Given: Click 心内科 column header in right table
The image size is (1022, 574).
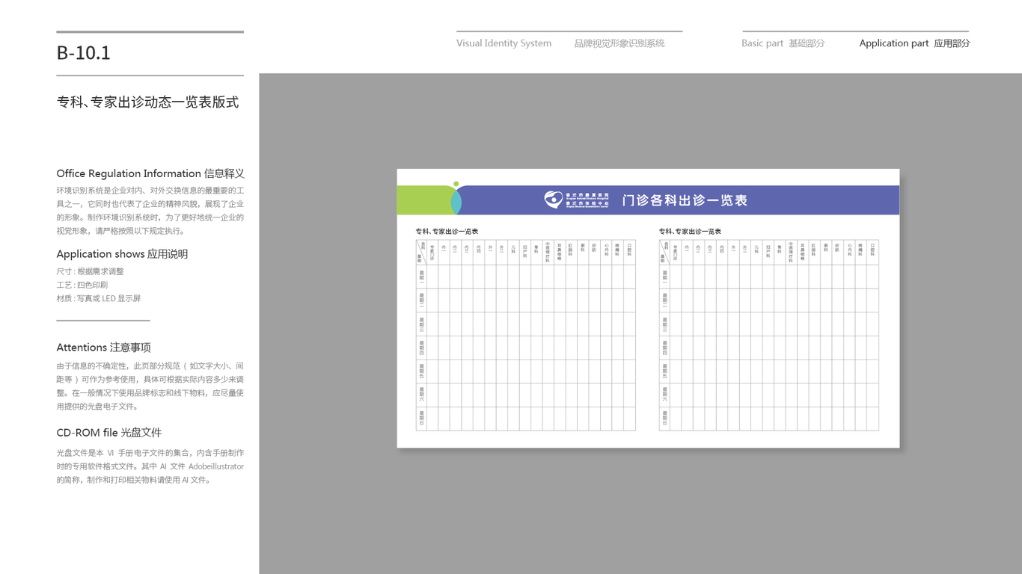Looking at the screenshot, I should point(849,250).
